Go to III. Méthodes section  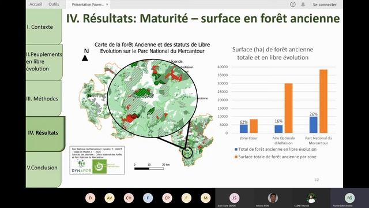[x=43, y=99]
